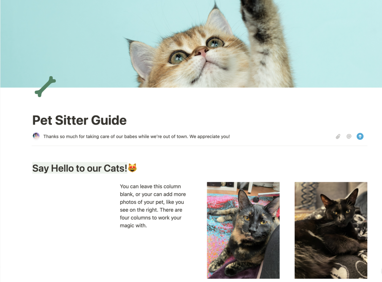Click the kitten cover image at top

[191, 44]
